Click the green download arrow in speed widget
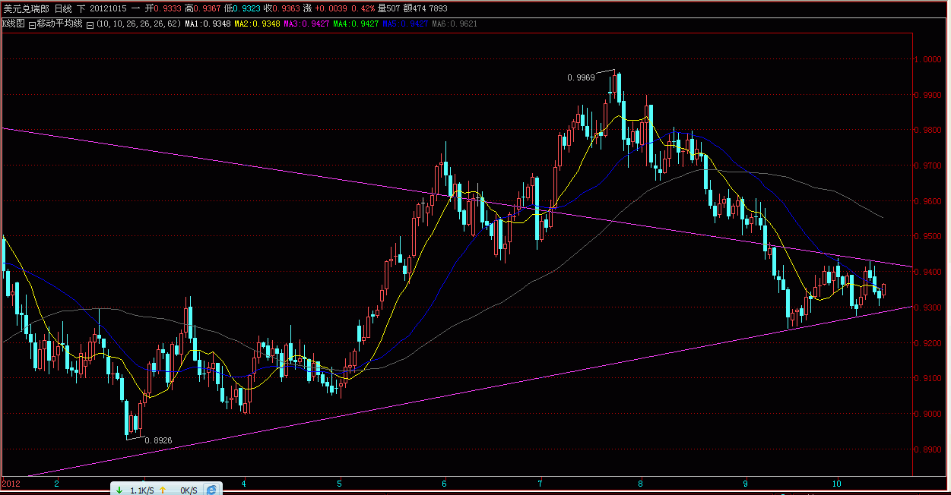Image resolution: width=951 pixels, height=495 pixels. [120, 490]
